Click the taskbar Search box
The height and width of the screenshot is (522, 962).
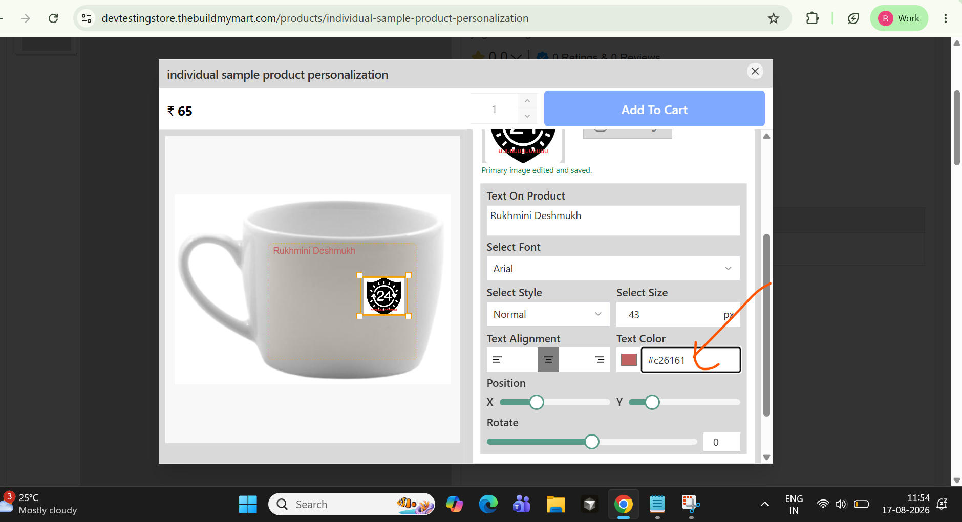pyautogui.click(x=351, y=505)
